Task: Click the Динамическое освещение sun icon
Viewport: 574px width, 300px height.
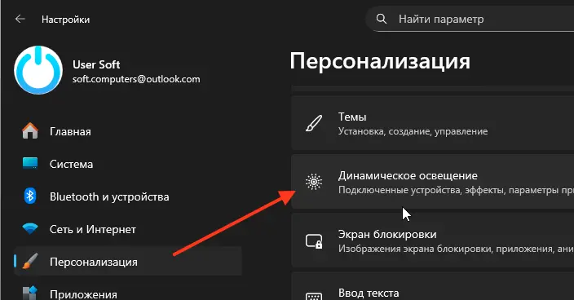Action: point(314,182)
